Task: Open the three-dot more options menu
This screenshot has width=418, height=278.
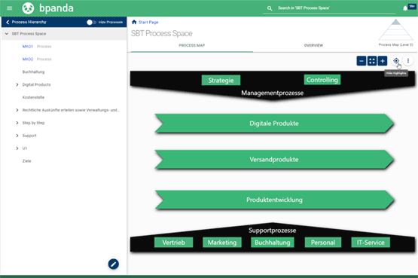Action: pyautogui.click(x=408, y=61)
